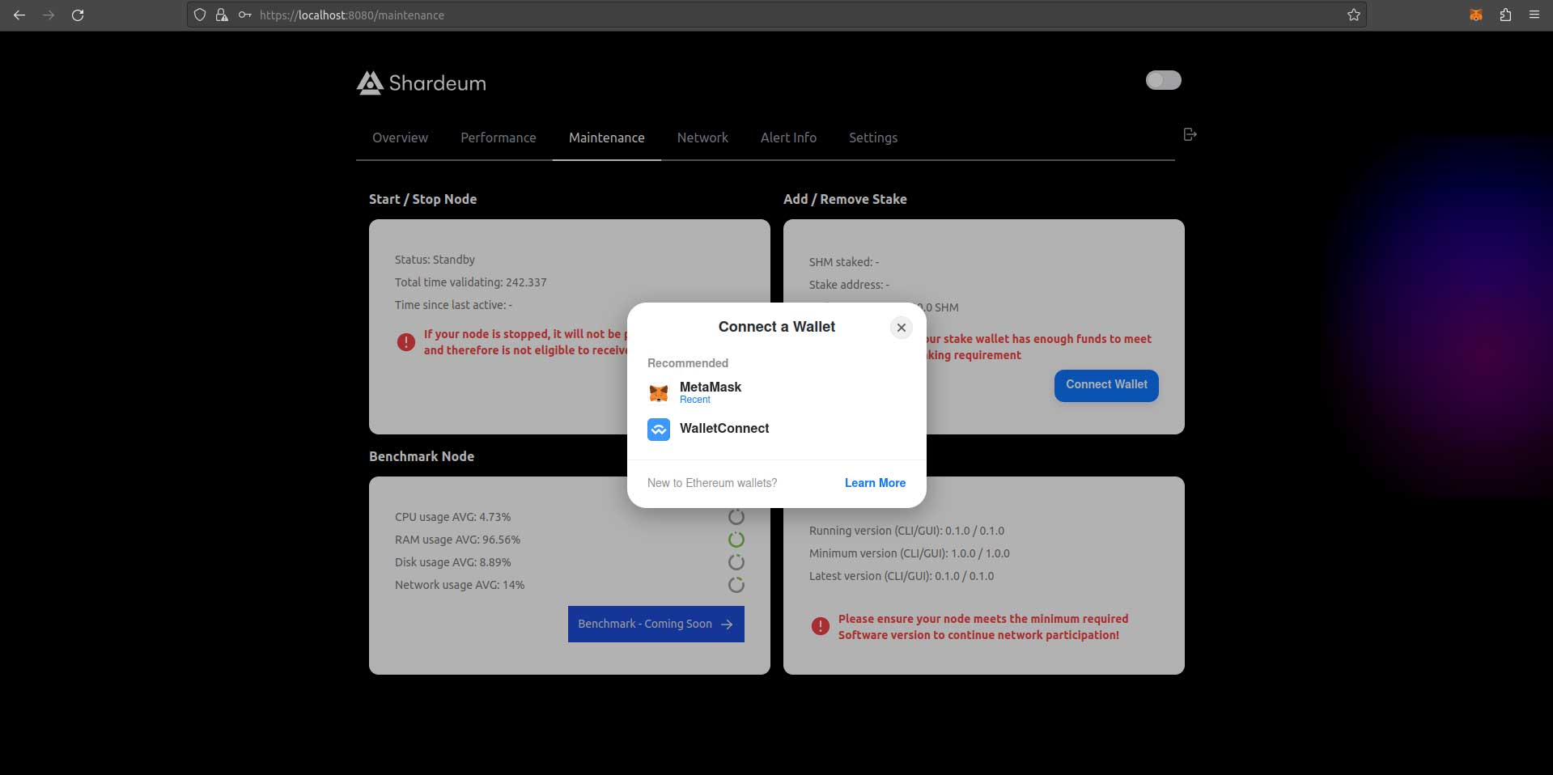Click 'Disk usage AVG: 8.89%' text
Image resolution: width=1553 pixels, height=775 pixels.
point(452,562)
